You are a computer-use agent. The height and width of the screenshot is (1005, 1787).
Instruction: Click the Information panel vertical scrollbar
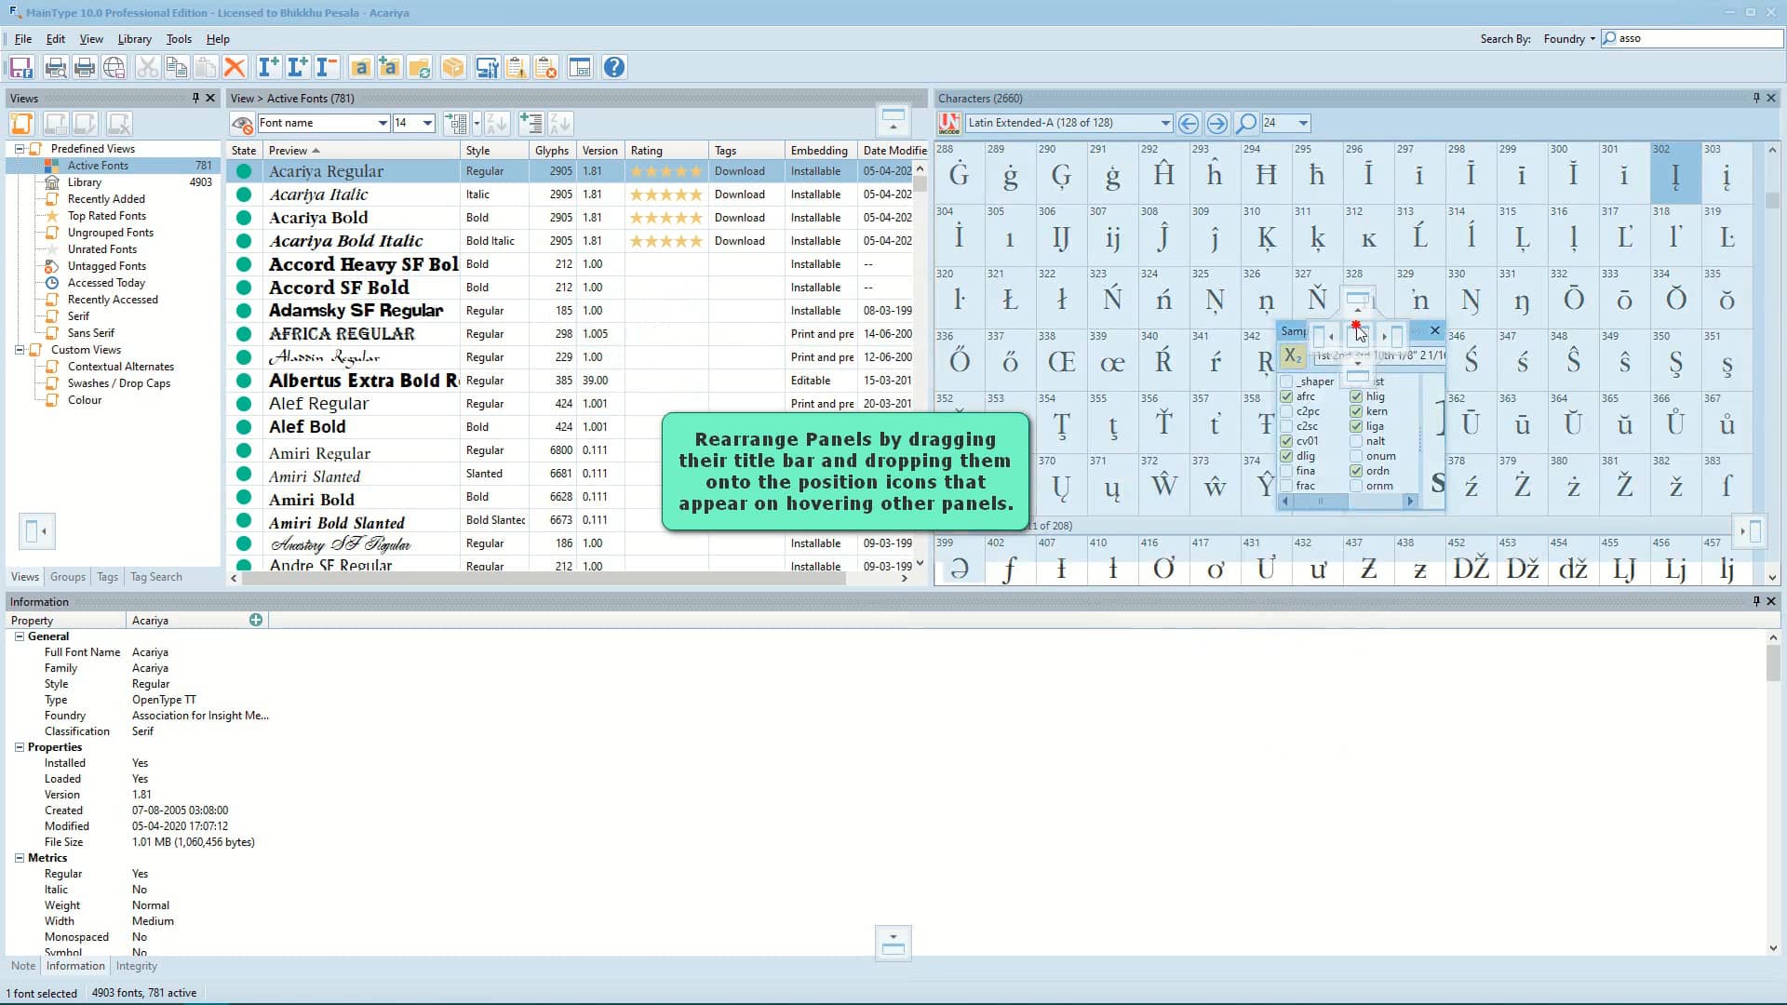(x=1773, y=793)
